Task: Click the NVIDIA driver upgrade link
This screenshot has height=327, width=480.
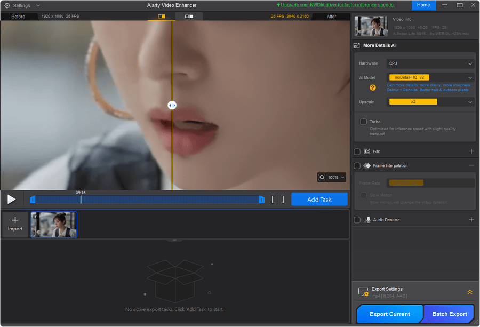Action: point(338,5)
